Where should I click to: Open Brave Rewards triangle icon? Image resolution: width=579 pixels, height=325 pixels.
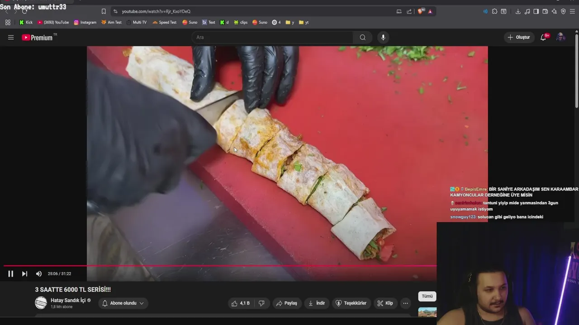point(430,11)
